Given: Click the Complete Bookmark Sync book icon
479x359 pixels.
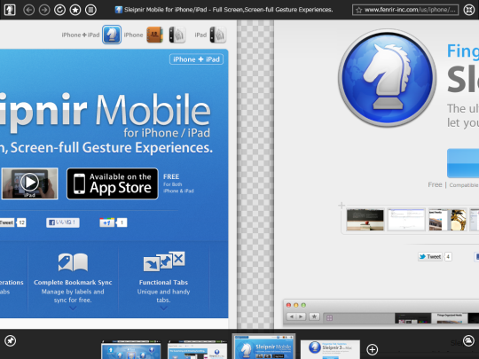Looking at the screenshot, I should (73, 262).
